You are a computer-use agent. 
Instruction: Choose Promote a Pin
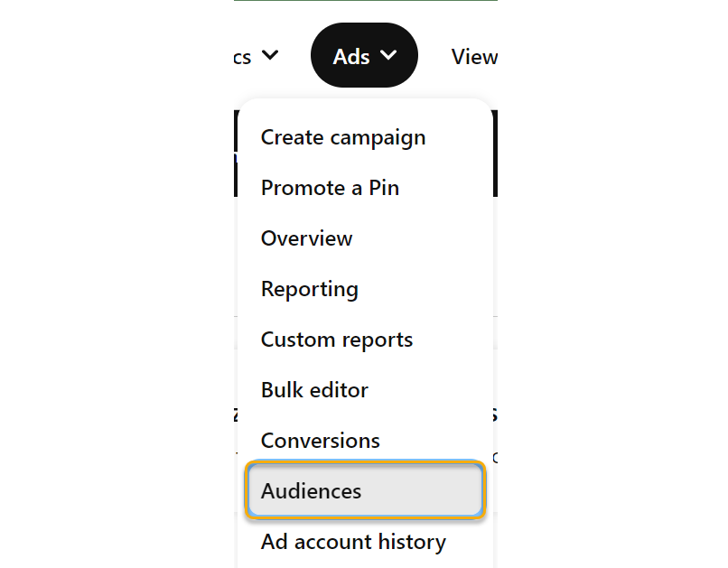pos(330,188)
